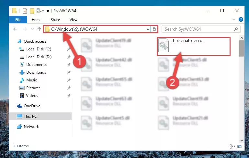Open the recent locations dropdown
This screenshot has width=249, height=158.
tap(32, 29)
